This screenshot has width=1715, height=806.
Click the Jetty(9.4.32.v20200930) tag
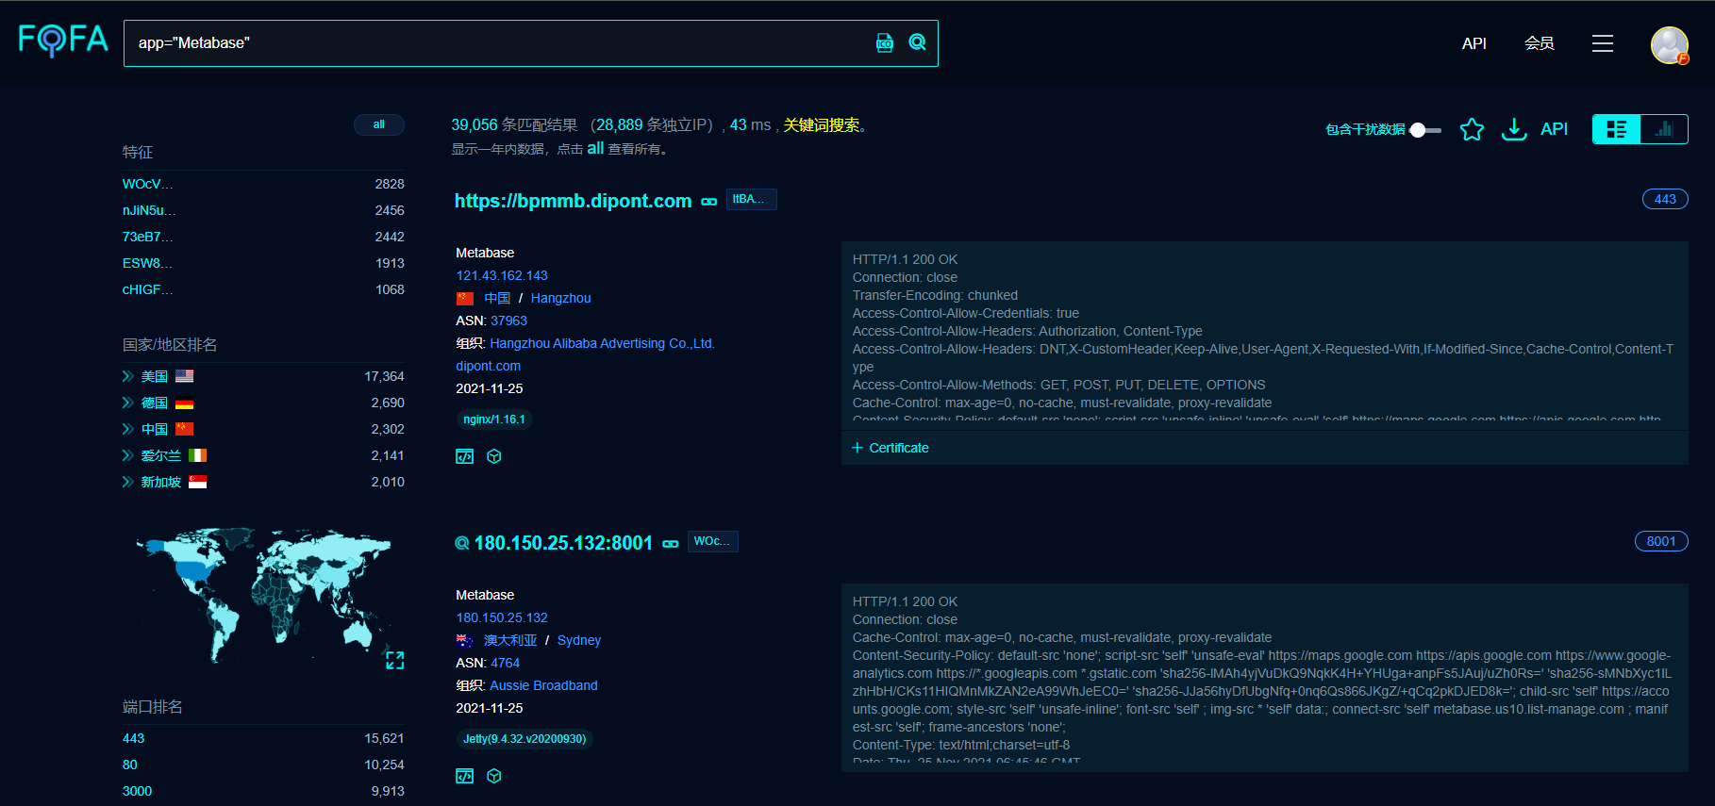click(x=524, y=739)
